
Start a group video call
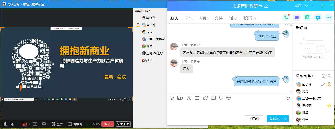pyautogui.click(x=297, y=17)
